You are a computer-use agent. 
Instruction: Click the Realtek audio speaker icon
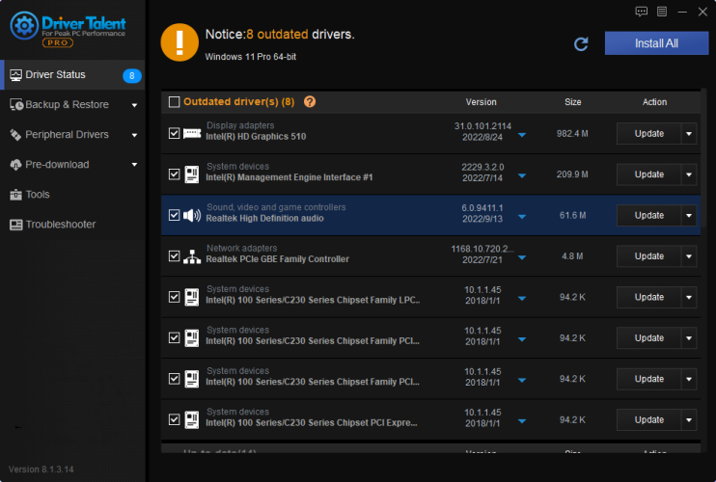click(192, 215)
